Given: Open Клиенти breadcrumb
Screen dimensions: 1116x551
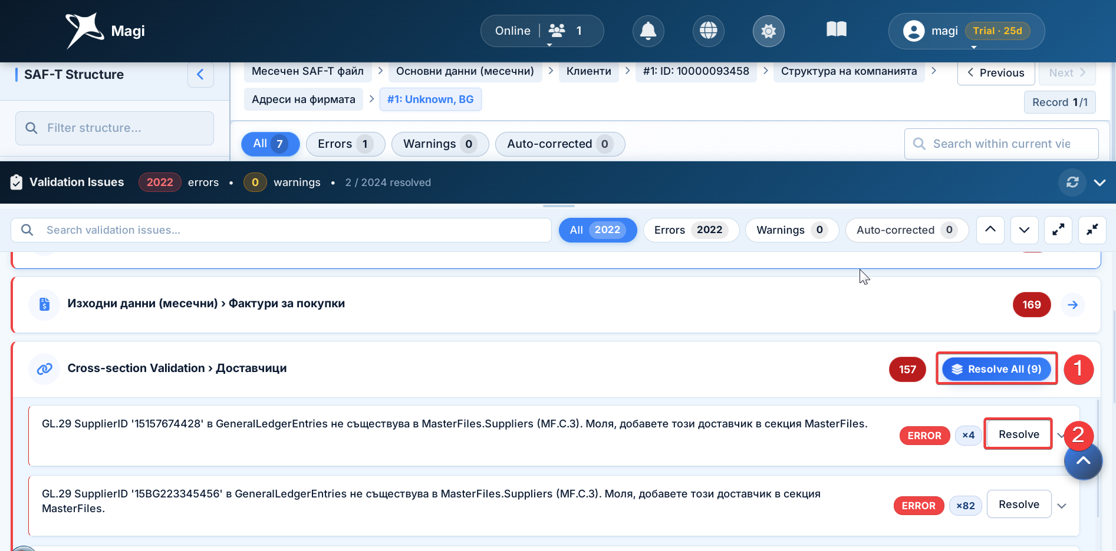Looking at the screenshot, I should [588, 71].
